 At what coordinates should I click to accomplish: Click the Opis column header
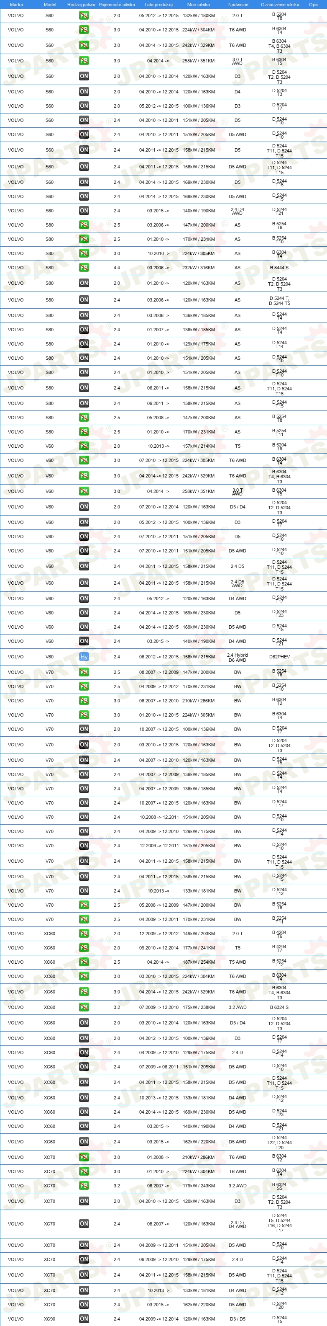coord(314,4)
